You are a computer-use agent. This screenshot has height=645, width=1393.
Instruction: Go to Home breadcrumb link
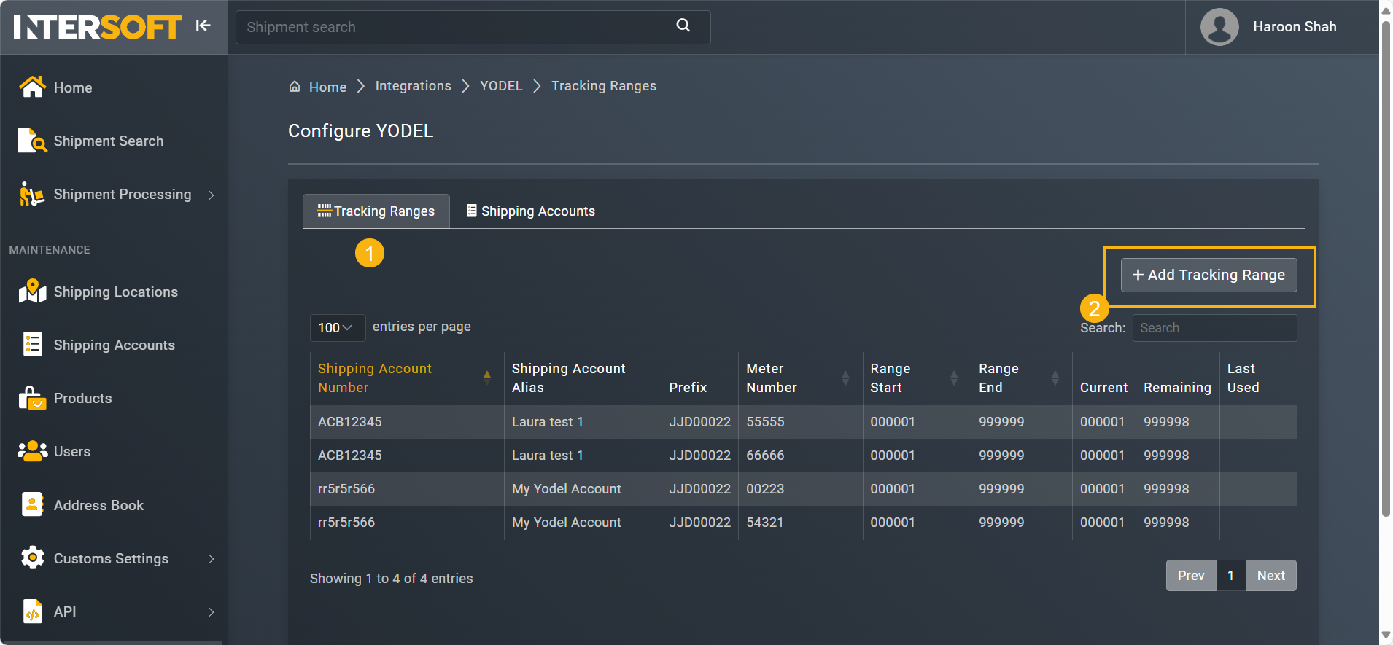point(327,87)
